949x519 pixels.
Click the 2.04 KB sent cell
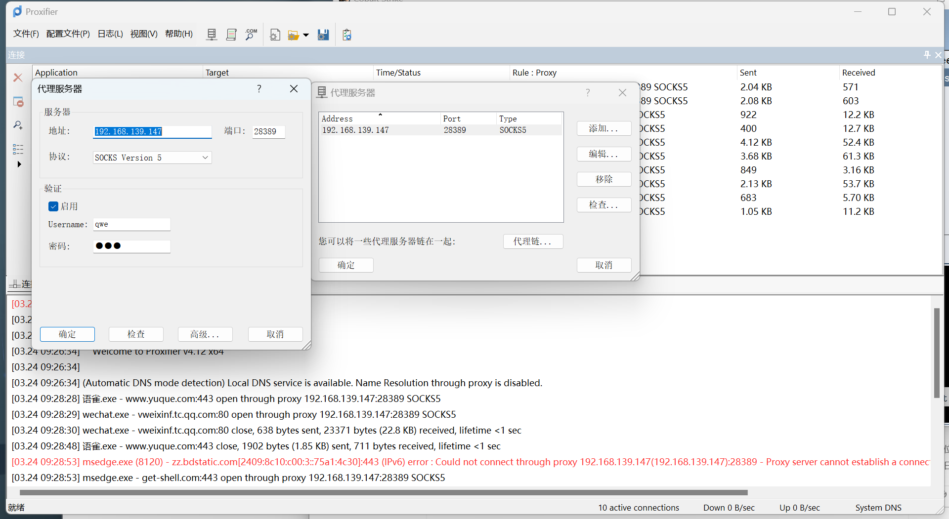tap(756, 87)
